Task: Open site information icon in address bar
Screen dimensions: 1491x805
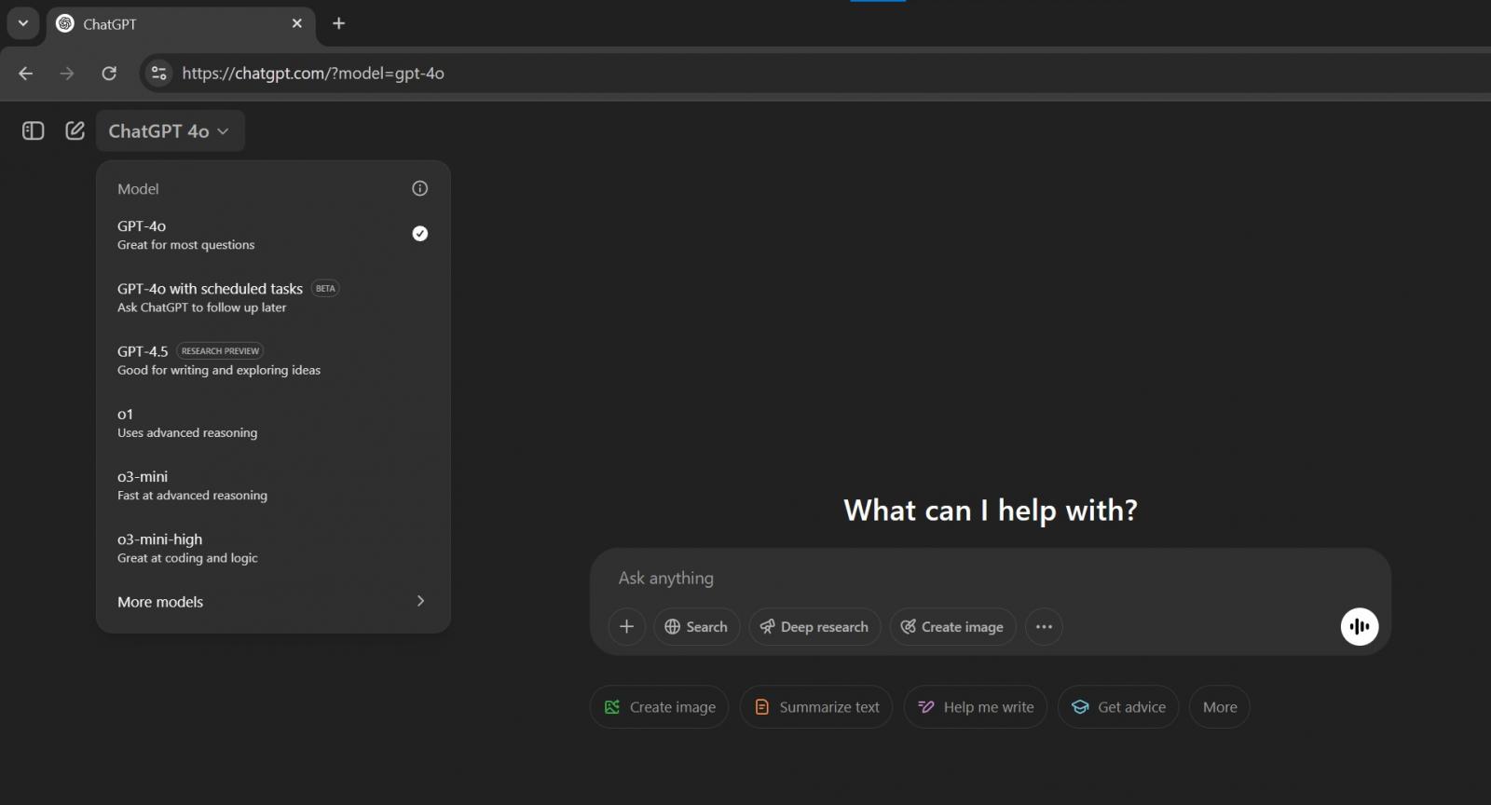Action: pos(159,73)
